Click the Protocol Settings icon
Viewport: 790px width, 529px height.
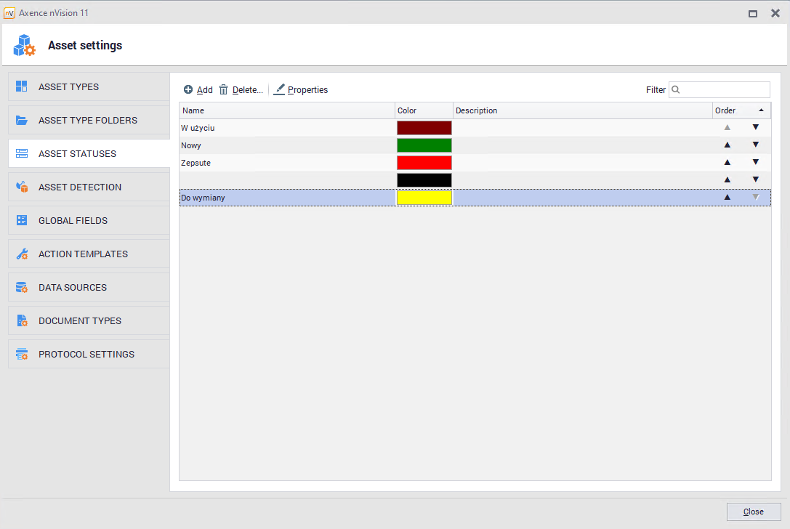(x=22, y=355)
